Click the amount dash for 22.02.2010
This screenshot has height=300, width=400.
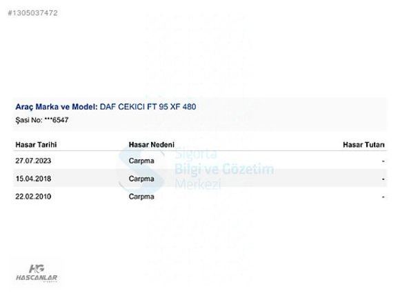(x=383, y=197)
